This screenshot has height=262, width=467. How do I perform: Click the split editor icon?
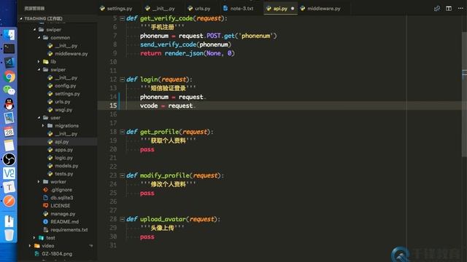(x=449, y=8)
